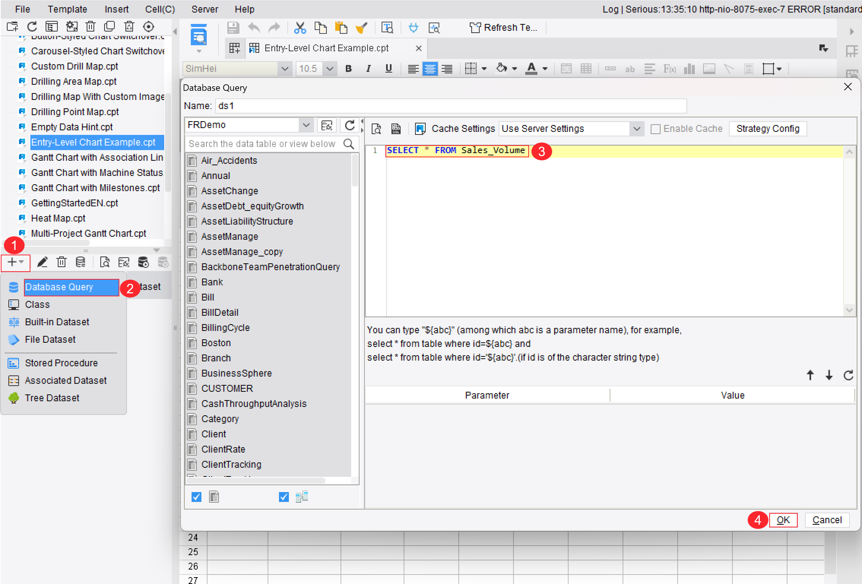This screenshot has width=862, height=584.
Task: Click the Bold formatting icon
Action: click(x=348, y=69)
